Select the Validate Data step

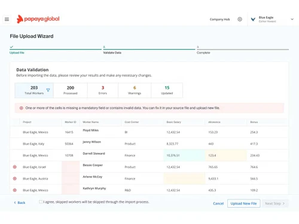click(x=112, y=53)
